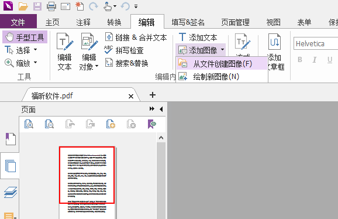Viewport: 338px width, 219px height.
Task: Choose 绘制新图像(N) menu entry
Action: (222, 76)
